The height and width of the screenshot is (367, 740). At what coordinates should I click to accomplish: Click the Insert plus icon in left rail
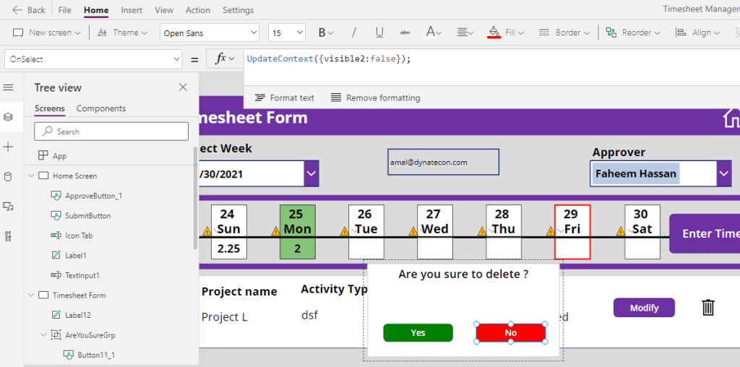(9, 147)
